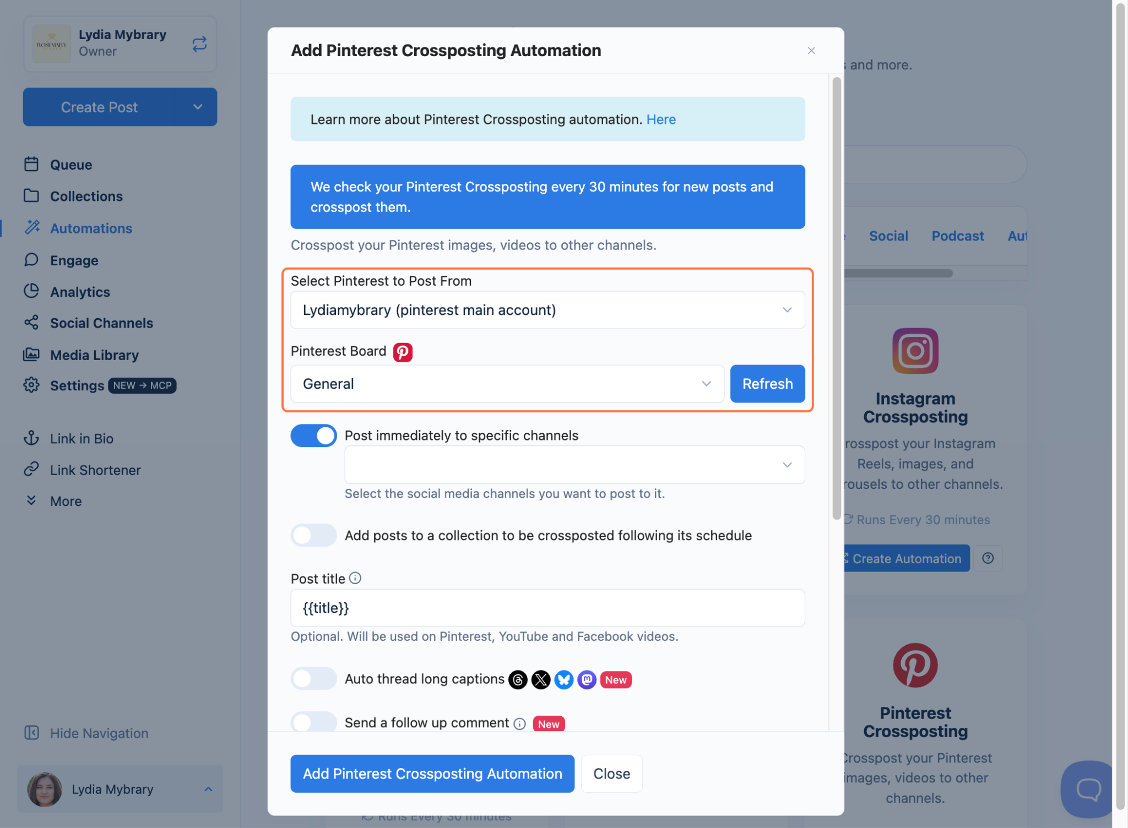The image size is (1128, 828).
Task: Click the Pinterest Crossposting logo icon
Action: (x=915, y=665)
